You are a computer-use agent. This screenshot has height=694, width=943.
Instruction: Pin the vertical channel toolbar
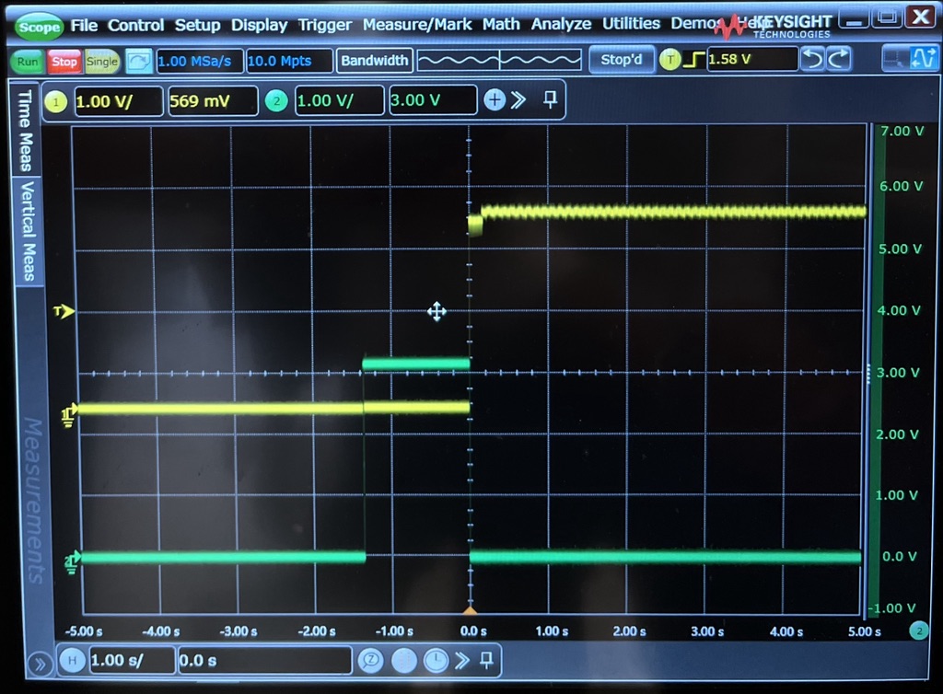pos(551,100)
